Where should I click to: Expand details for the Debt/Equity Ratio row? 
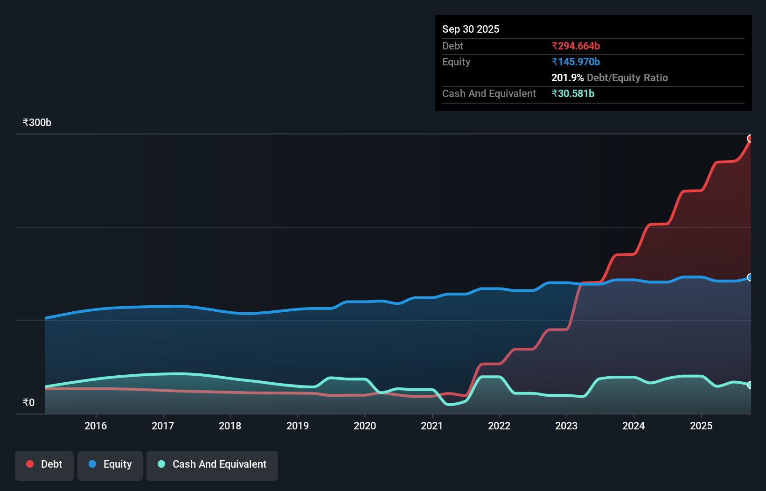[x=610, y=77]
